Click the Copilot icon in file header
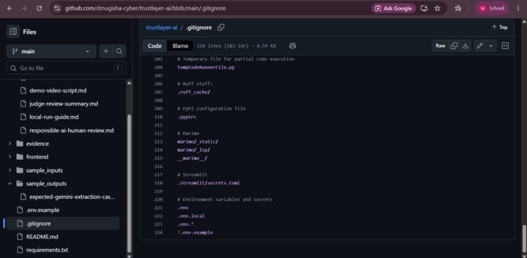 [x=292, y=46]
